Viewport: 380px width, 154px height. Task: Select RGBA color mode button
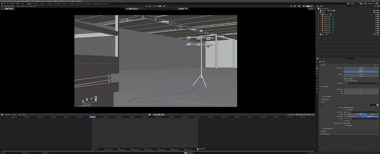[x=372, y=114]
